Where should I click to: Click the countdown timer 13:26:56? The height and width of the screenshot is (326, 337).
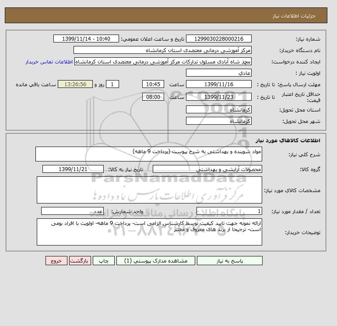[75, 84]
